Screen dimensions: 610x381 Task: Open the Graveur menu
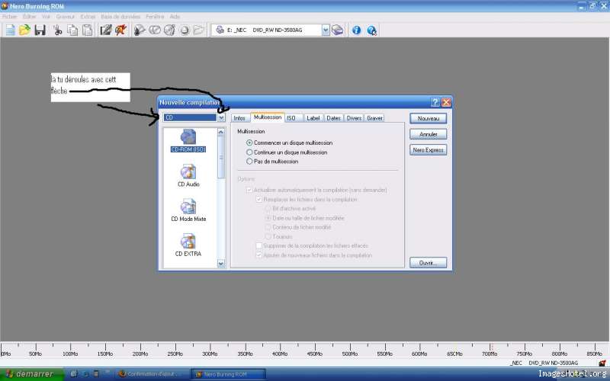(x=65, y=17)
